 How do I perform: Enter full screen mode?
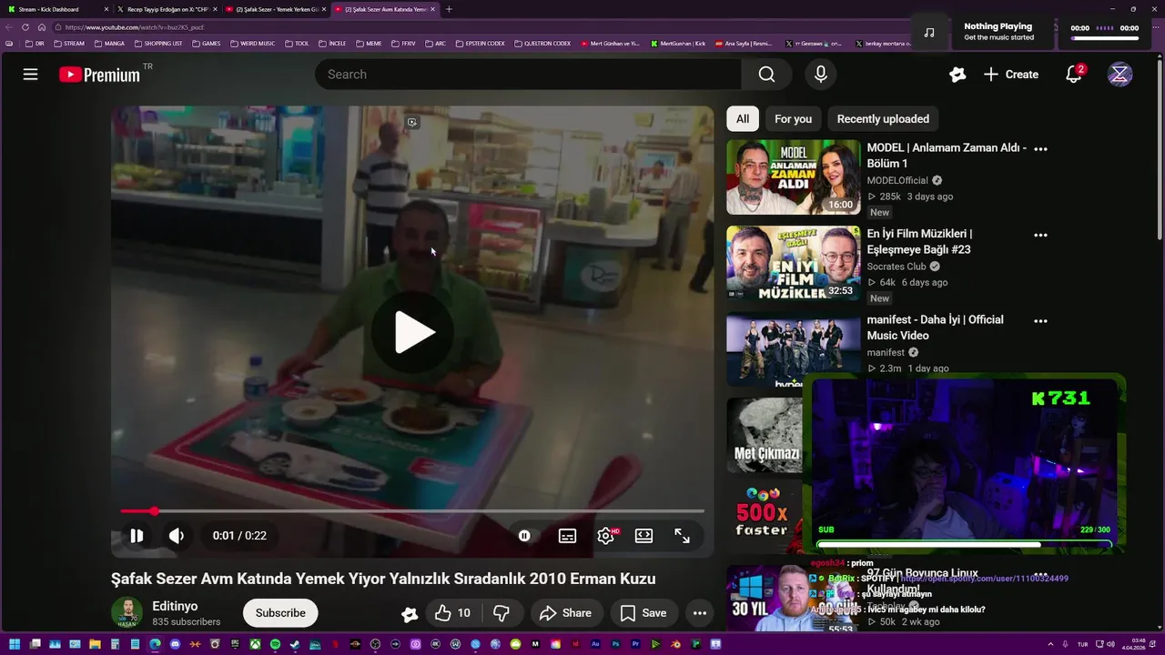[x=682, y=536]
